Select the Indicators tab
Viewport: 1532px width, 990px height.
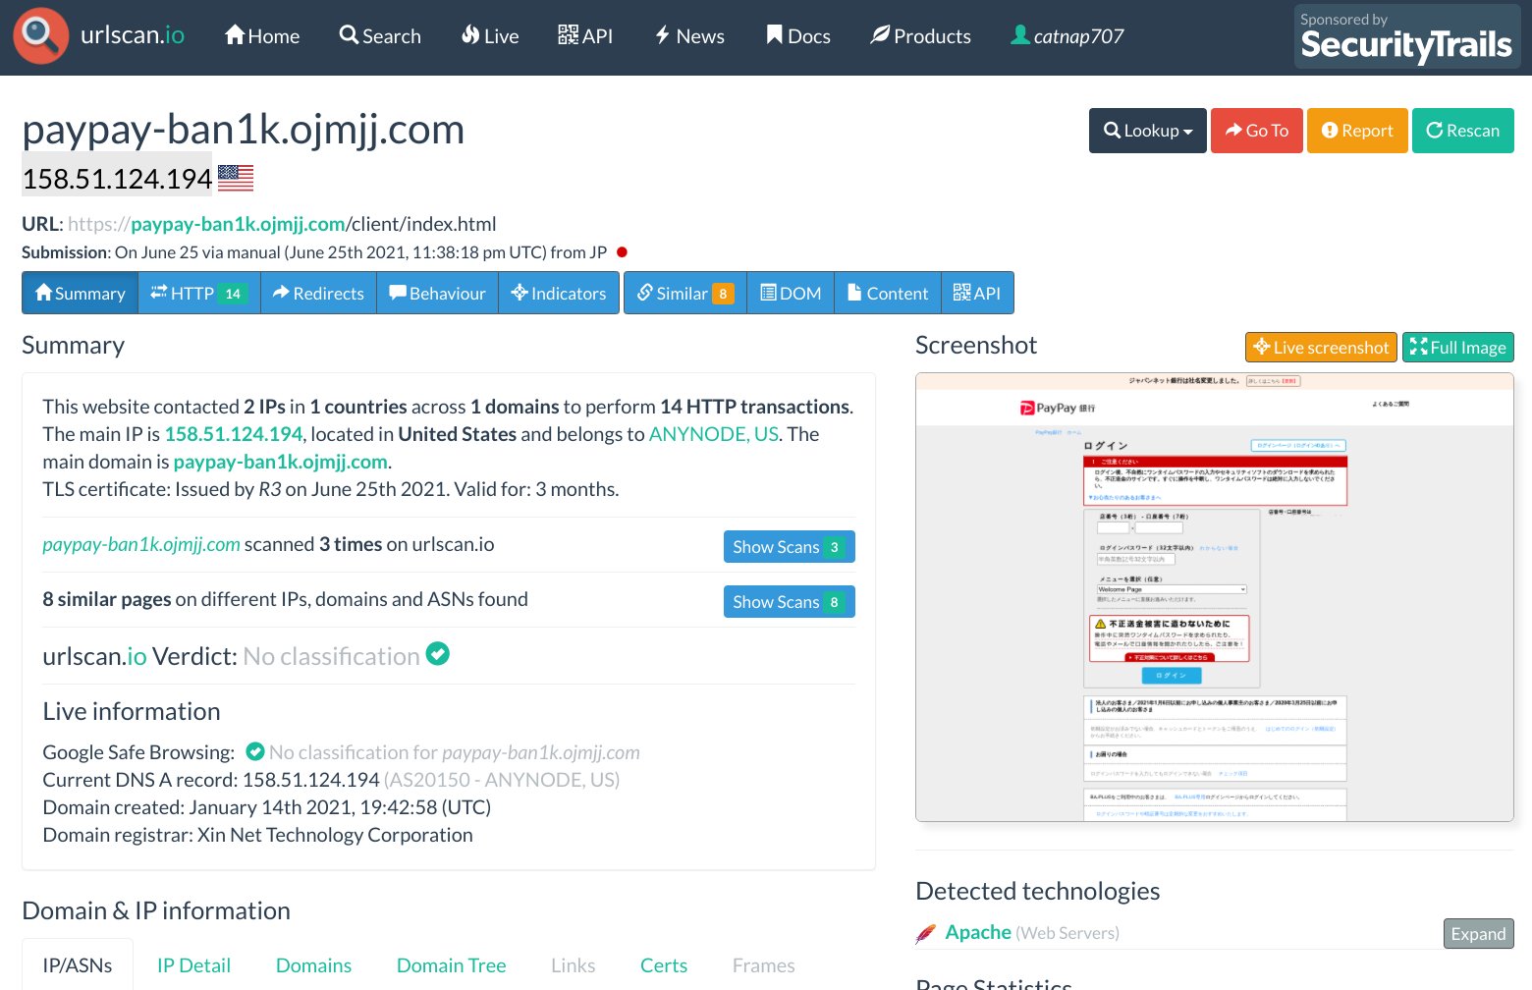coord(559,293)
